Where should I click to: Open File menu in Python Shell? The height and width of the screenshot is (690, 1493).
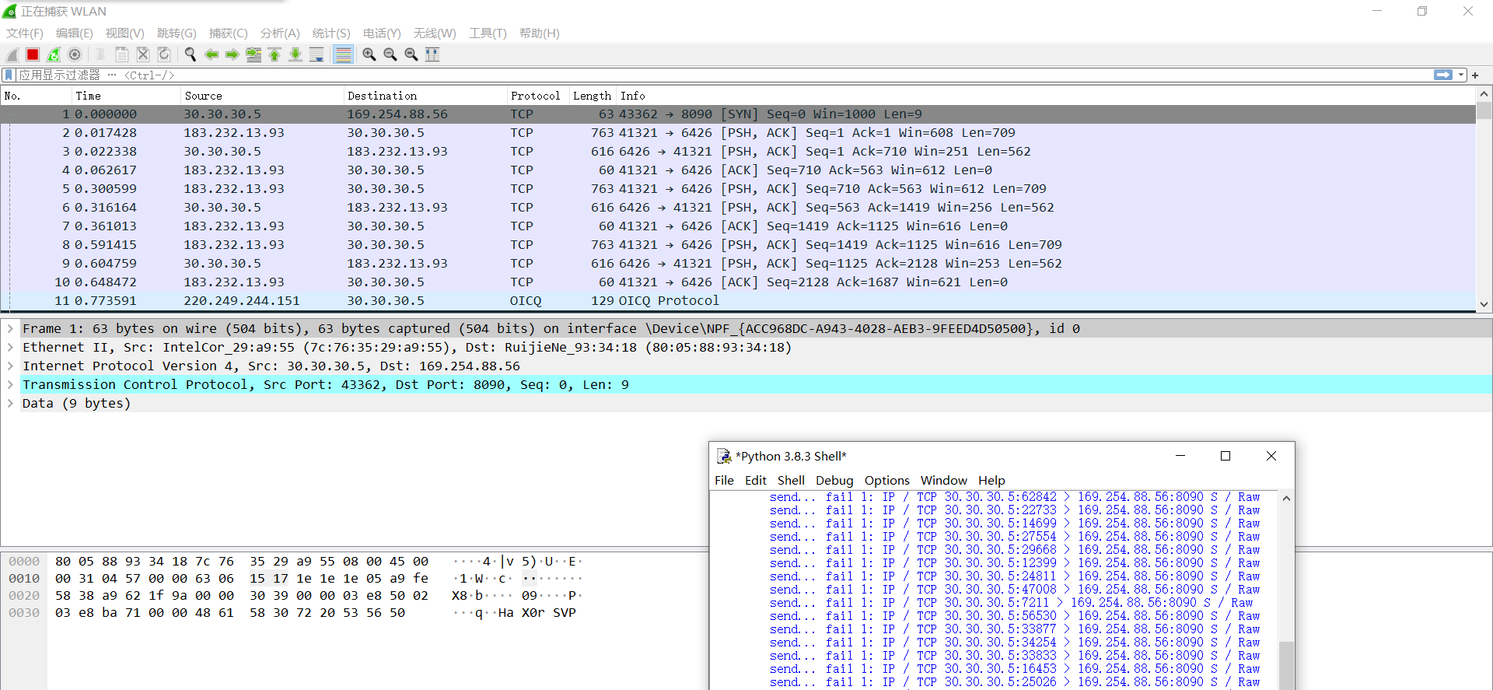click(724, 480)
